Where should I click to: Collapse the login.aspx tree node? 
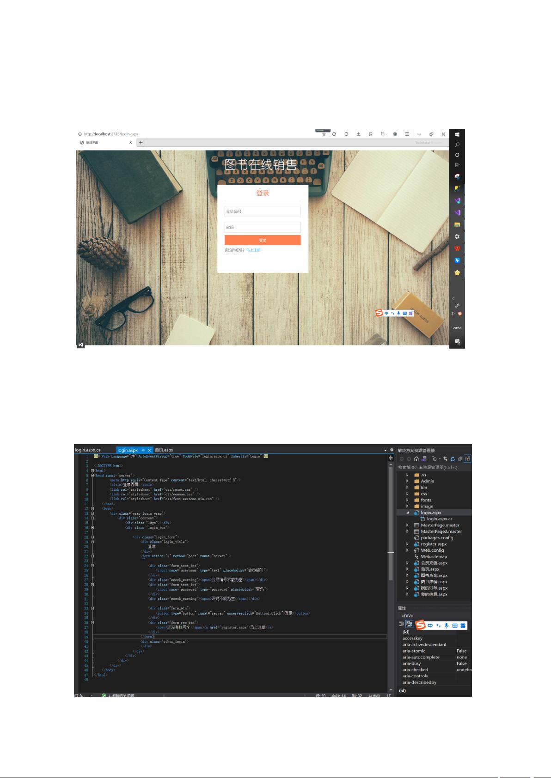tap(407, 513)
